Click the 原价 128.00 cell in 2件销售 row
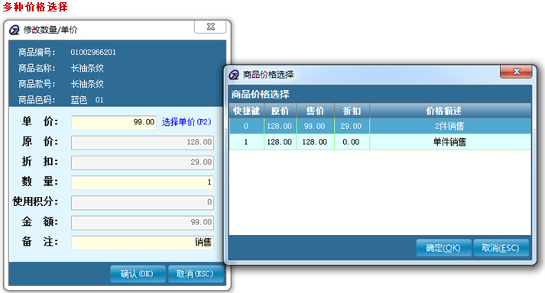The height and width of the screenshot is (293, 545). pos(281,126)
